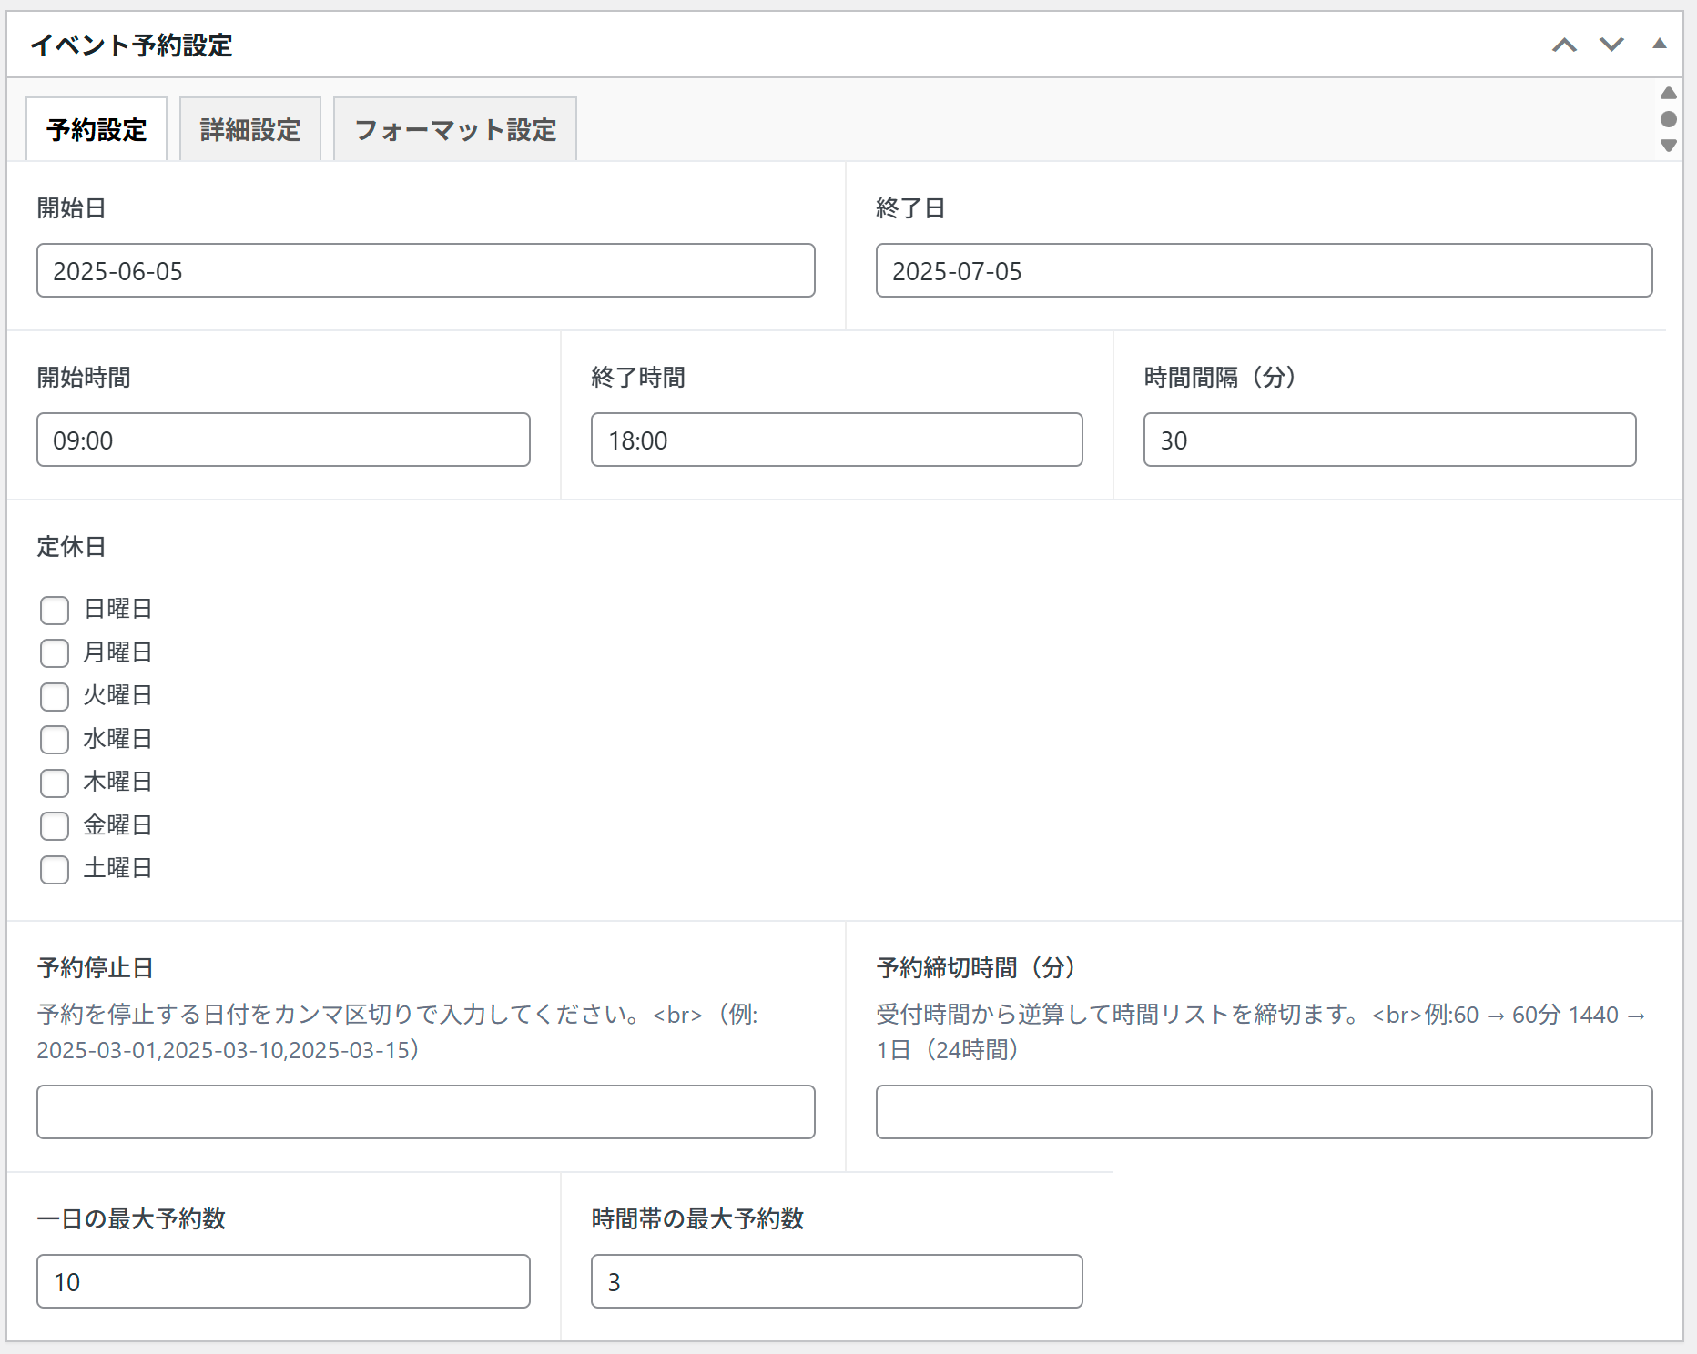Click the 開始日 date field
The width and height of the screenshot is (1697, 1354).
tap(425, 270)
